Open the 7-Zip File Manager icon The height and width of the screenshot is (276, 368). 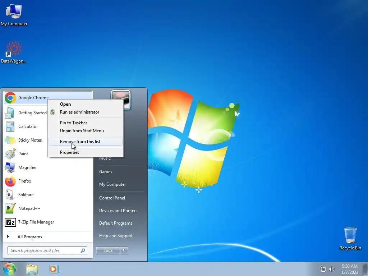coord(10,222)
